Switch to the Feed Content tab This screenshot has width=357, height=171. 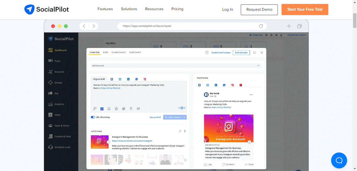click(135, 52)
